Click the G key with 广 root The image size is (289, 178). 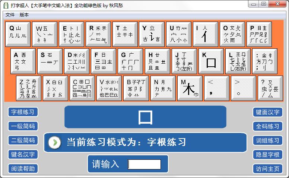click(x=130, y=61)
